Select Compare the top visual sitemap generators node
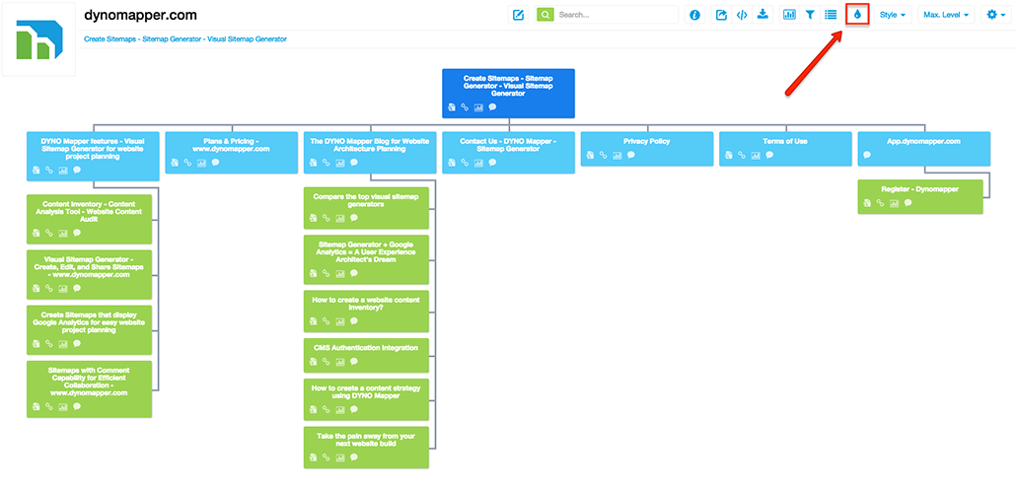Screen dimensions: 1017x491 (x=366, y=208)
